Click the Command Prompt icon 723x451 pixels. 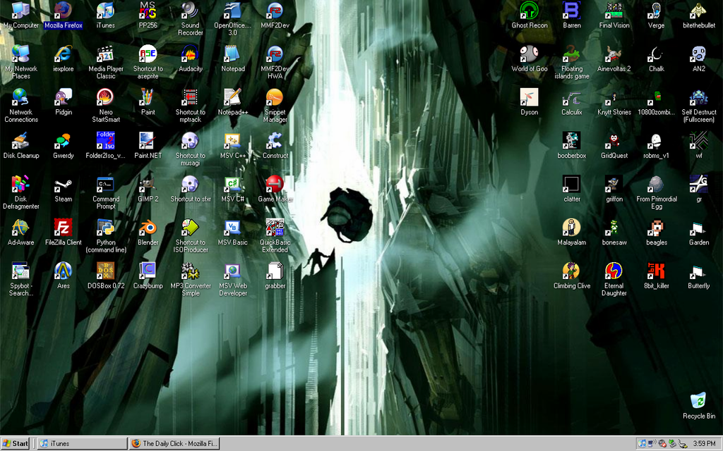click(x=106, y=184)
